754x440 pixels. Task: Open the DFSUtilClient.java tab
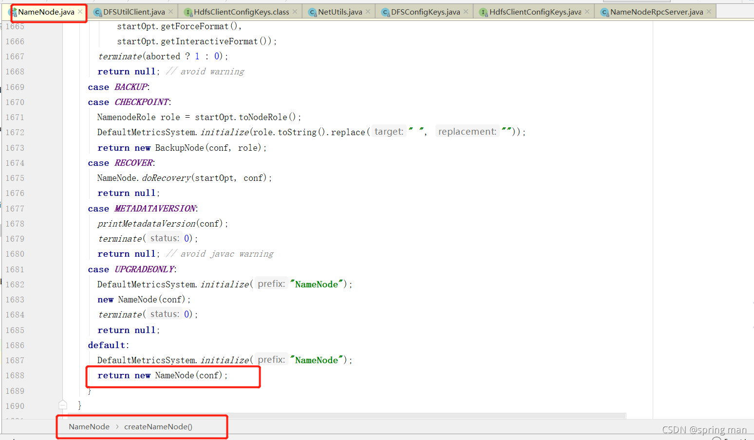coord(134,12)
